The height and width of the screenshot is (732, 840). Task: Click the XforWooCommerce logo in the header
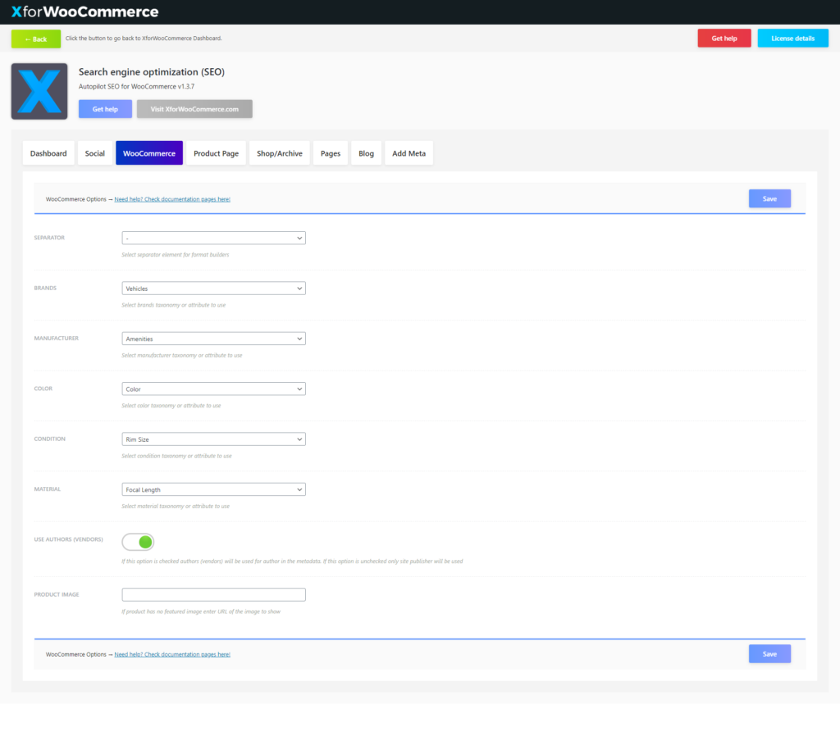point(84,11)
